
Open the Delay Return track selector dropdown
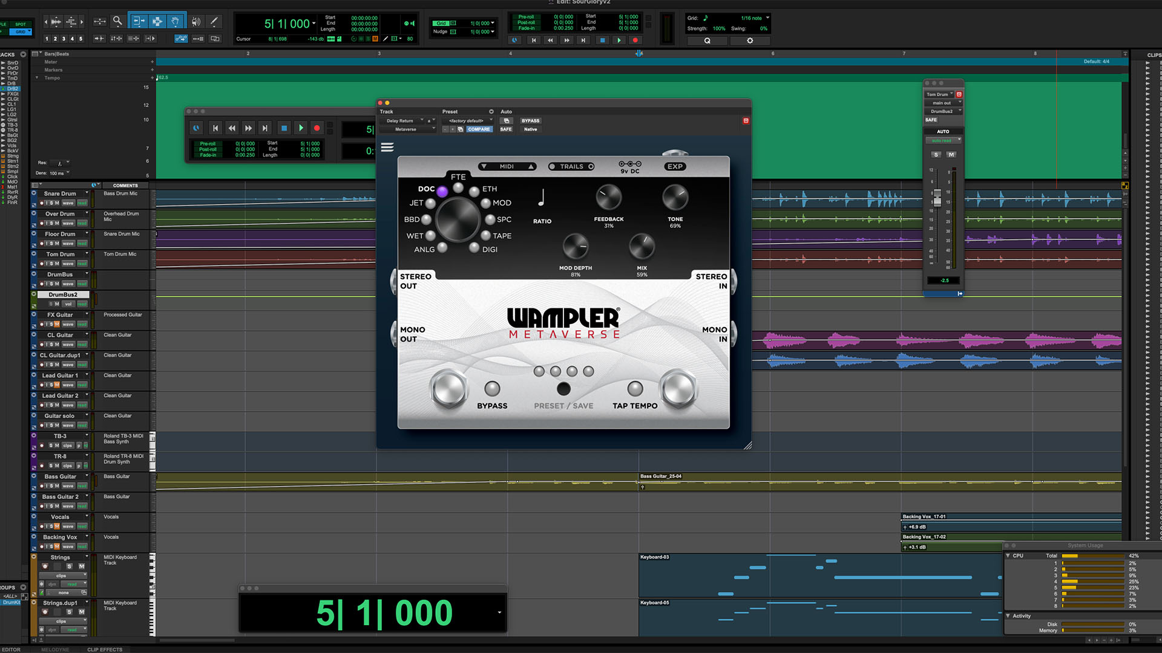click(402, 121)
